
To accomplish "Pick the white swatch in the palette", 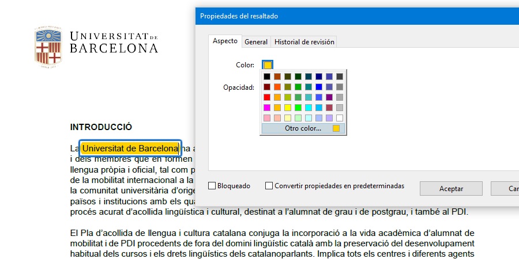I will [340, 118].
